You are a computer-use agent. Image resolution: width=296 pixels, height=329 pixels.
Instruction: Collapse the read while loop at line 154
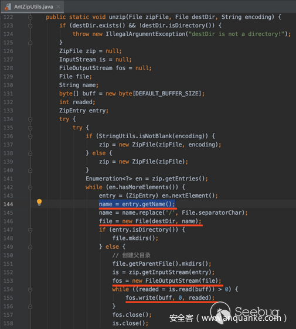point(30,290)
